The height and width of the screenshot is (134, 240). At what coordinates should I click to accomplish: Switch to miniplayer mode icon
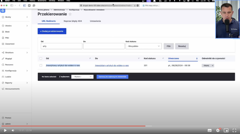(226, 130)
